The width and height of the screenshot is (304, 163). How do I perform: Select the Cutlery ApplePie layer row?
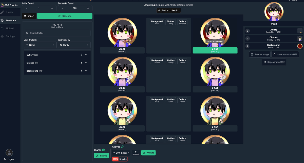click(x=274, y=31)
